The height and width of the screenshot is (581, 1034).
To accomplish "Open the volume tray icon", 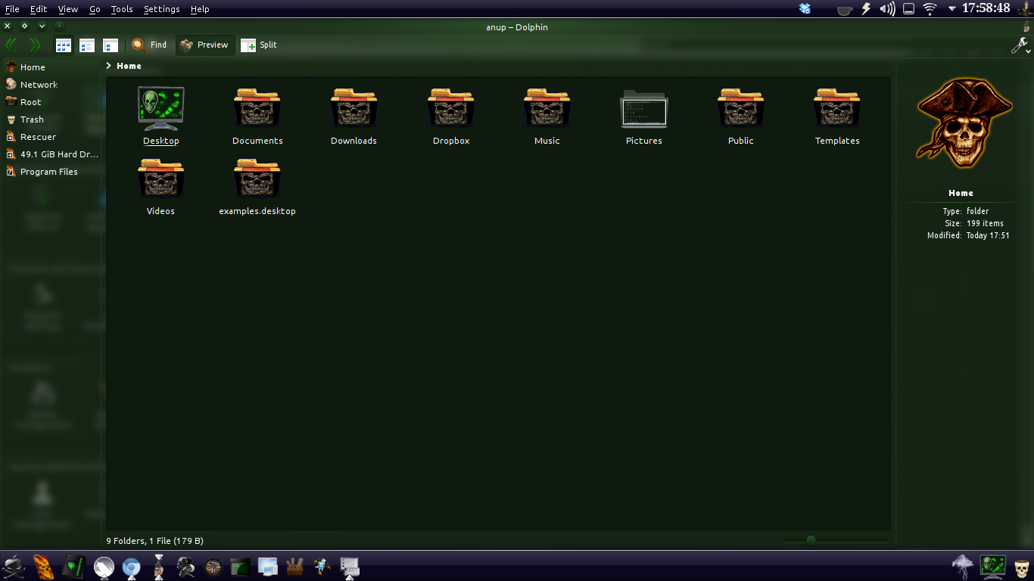I will [x=887, y=9].
